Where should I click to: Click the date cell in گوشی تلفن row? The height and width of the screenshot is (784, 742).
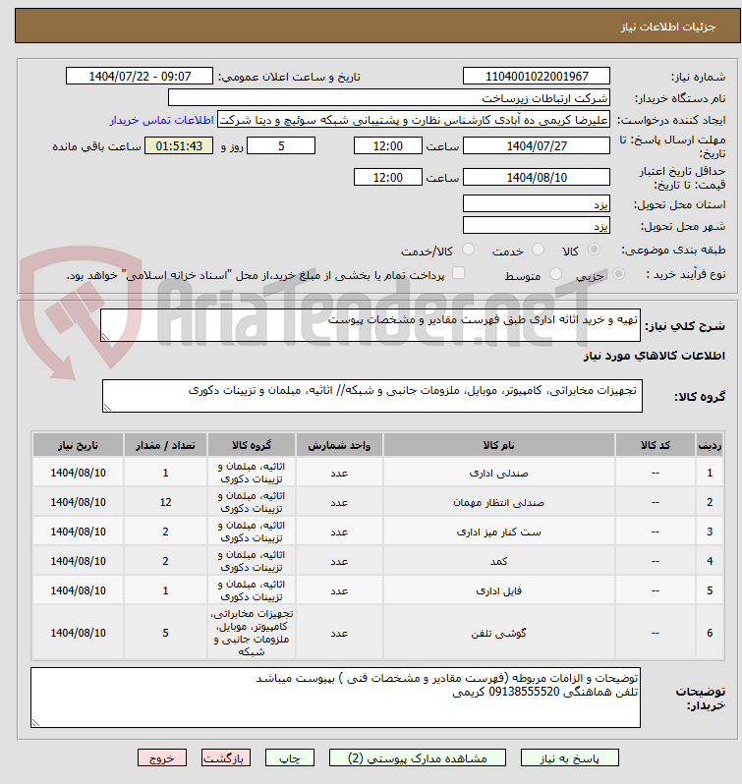pos(78,633)
